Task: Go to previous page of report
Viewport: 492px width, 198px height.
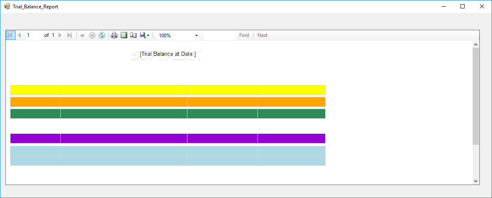Action: [19, 35]
